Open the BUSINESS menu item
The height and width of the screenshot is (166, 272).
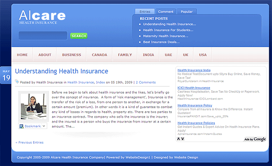pos(72,55)
